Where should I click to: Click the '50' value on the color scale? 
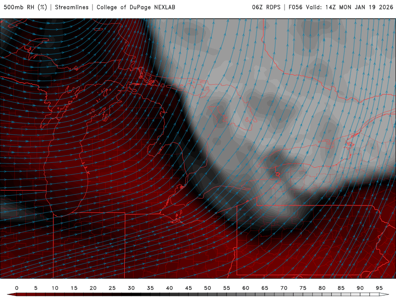point(207,288)
